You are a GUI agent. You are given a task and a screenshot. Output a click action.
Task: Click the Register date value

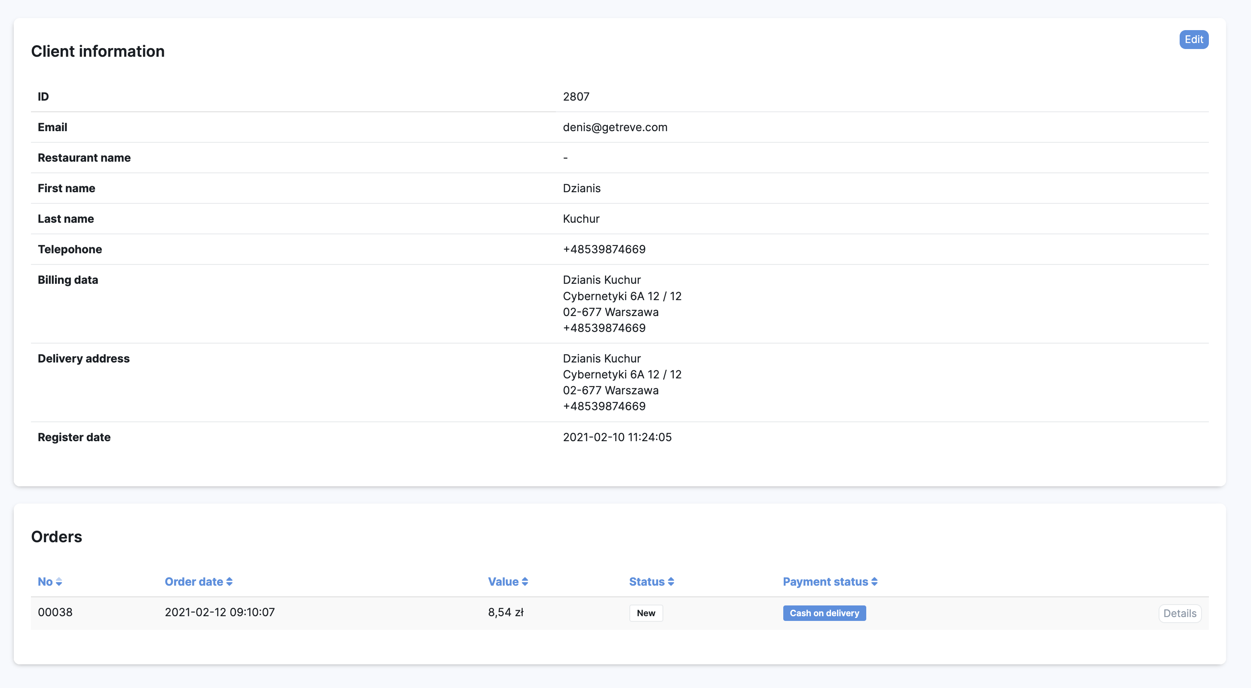pyautogui.click(x=617, y=437)
